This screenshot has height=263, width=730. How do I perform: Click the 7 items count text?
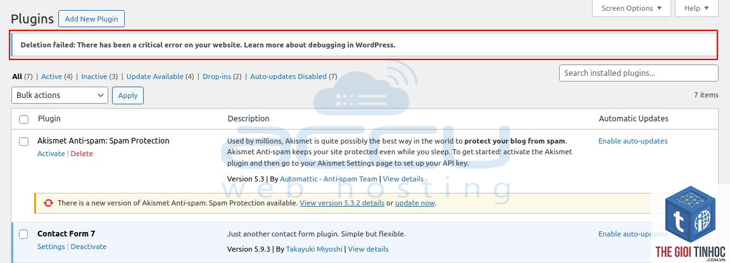point(706,95)
